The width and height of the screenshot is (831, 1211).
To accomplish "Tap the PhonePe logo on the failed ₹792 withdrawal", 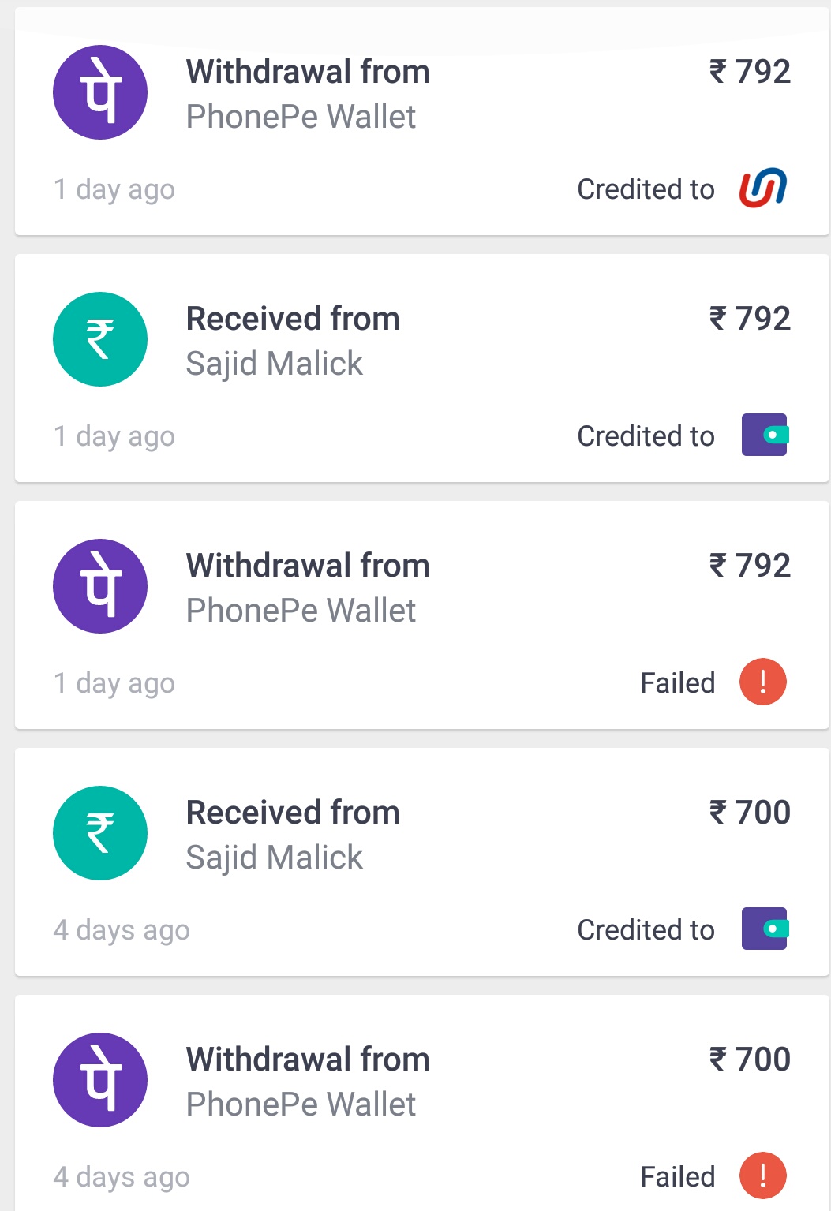I will coord(100,586).
